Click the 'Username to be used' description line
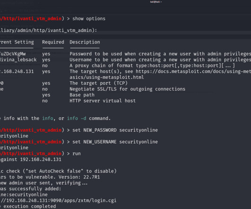The width and height of the screenshot is (251, 209). [160, 60]
